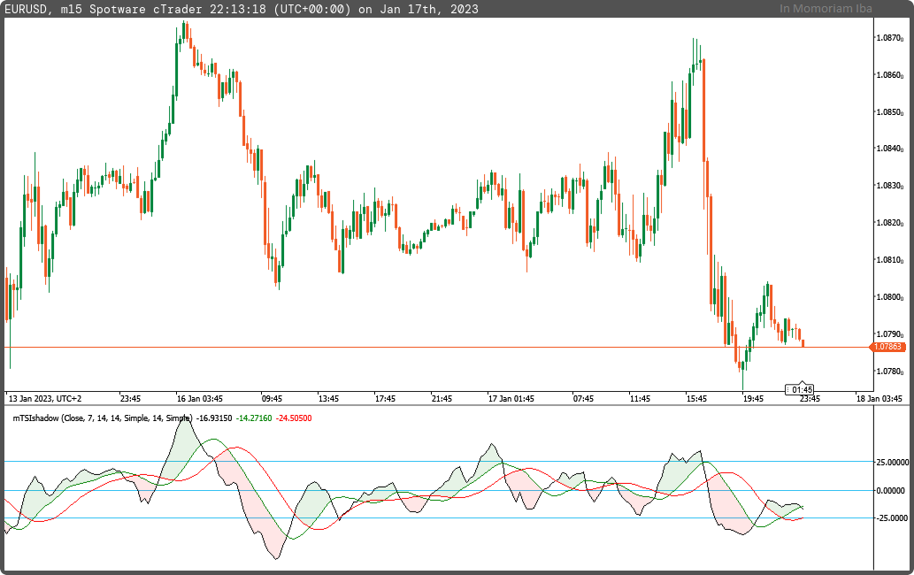
Task: Click the 25.00000 indicator level label
Action: tap(893, 463)
